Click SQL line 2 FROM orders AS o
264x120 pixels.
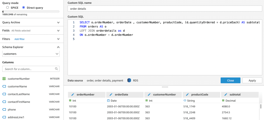[x=93, y=26]
